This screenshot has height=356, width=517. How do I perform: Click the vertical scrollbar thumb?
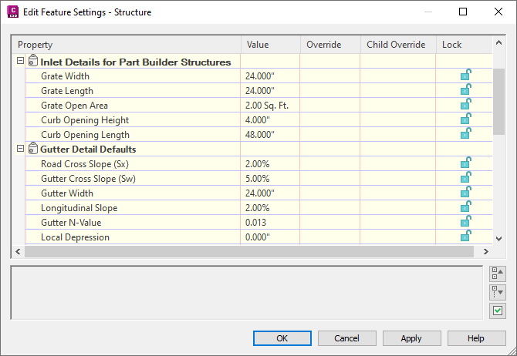tap(498, 100)
